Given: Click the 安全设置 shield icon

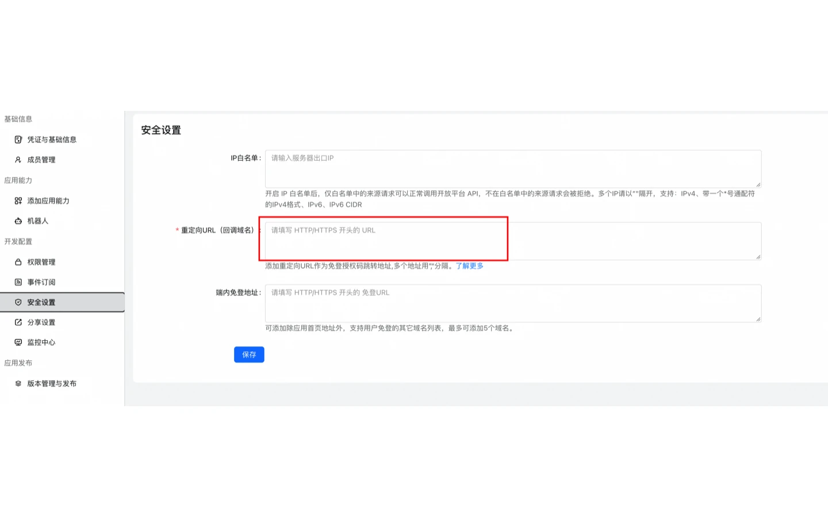Looking at the screenshot, I should [18, 302].
